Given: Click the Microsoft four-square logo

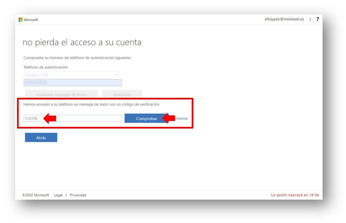Looking at the screenshot, I should point(20,20).
